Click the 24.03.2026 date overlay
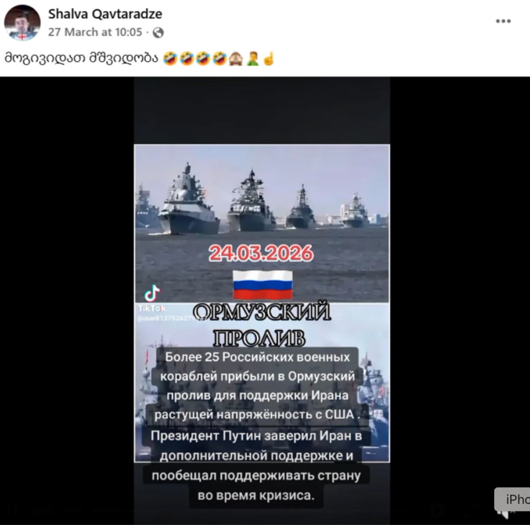Image resolution: width=530 pixels, height=525 pixels. tap(261, 253)
